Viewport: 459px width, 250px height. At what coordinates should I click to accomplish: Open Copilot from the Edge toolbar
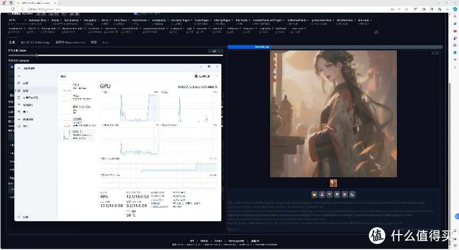[455, 9]
